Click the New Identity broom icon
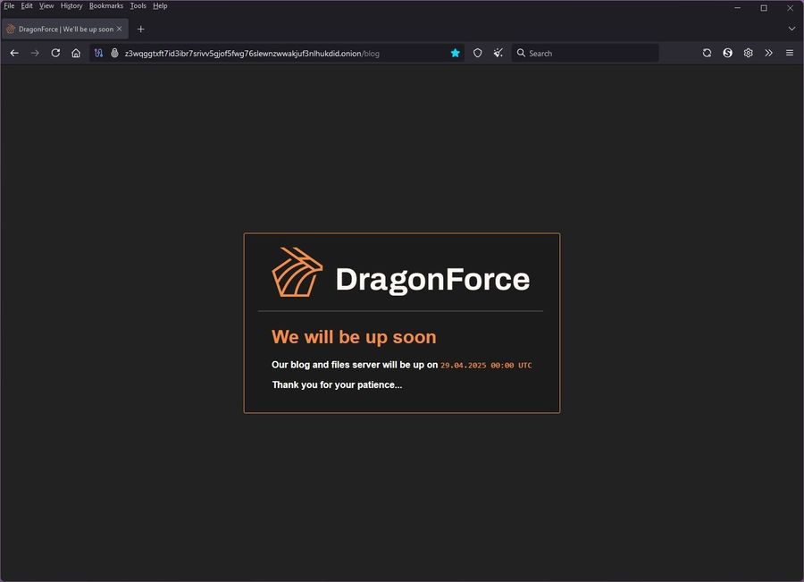The width and height of the screenshot is (804, 582). [x=498, y=53]
